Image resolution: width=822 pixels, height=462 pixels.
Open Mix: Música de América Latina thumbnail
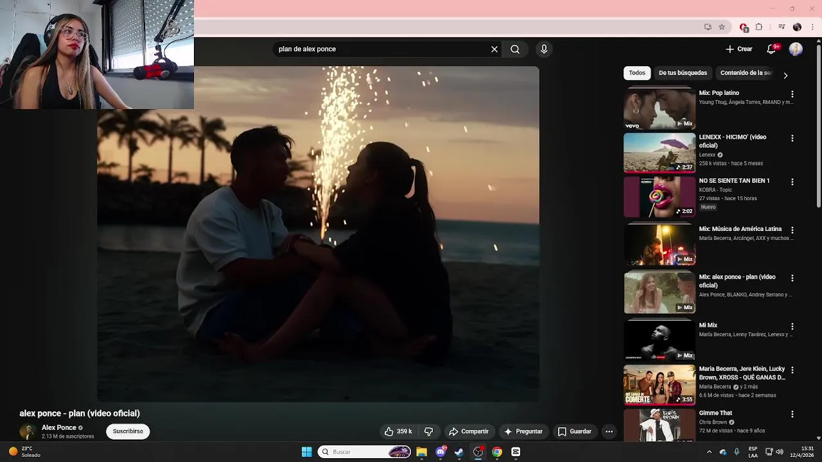(x=660, y=244)
